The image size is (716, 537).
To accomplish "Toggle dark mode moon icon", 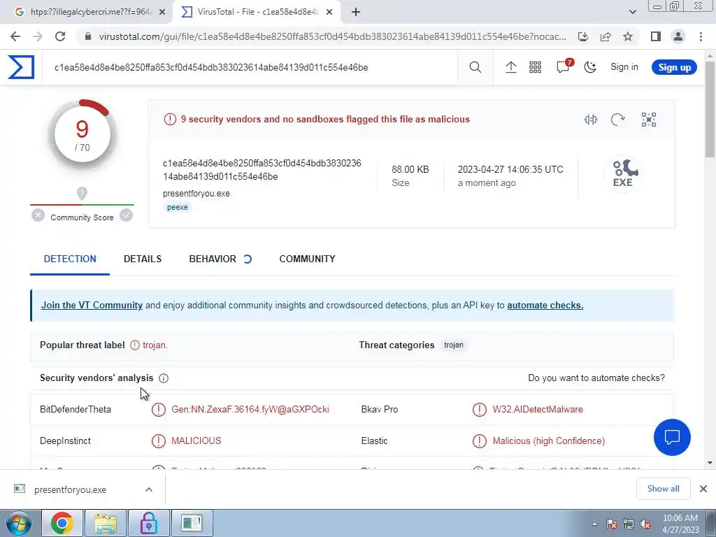I will click(x=590, y=68).
